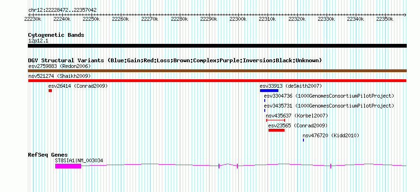
Task: Click the 22250k ruler position
Action: tap(91, 19)
